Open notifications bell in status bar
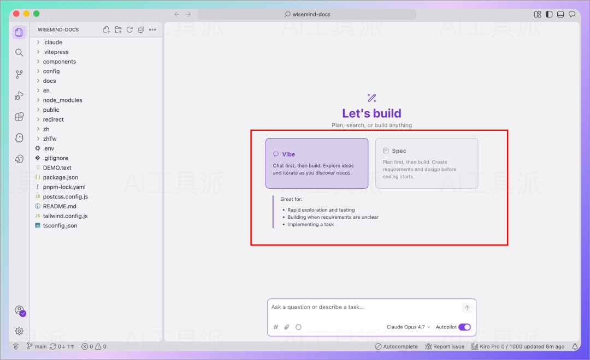590x360 pixels. pos(575,346)
